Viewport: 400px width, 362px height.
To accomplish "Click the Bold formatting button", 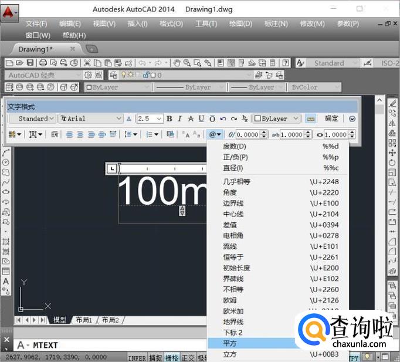I will 170,119.
